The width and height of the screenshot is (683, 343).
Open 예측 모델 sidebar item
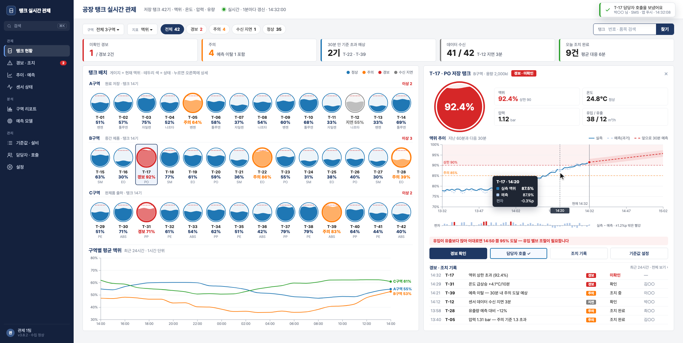[37, 121]
